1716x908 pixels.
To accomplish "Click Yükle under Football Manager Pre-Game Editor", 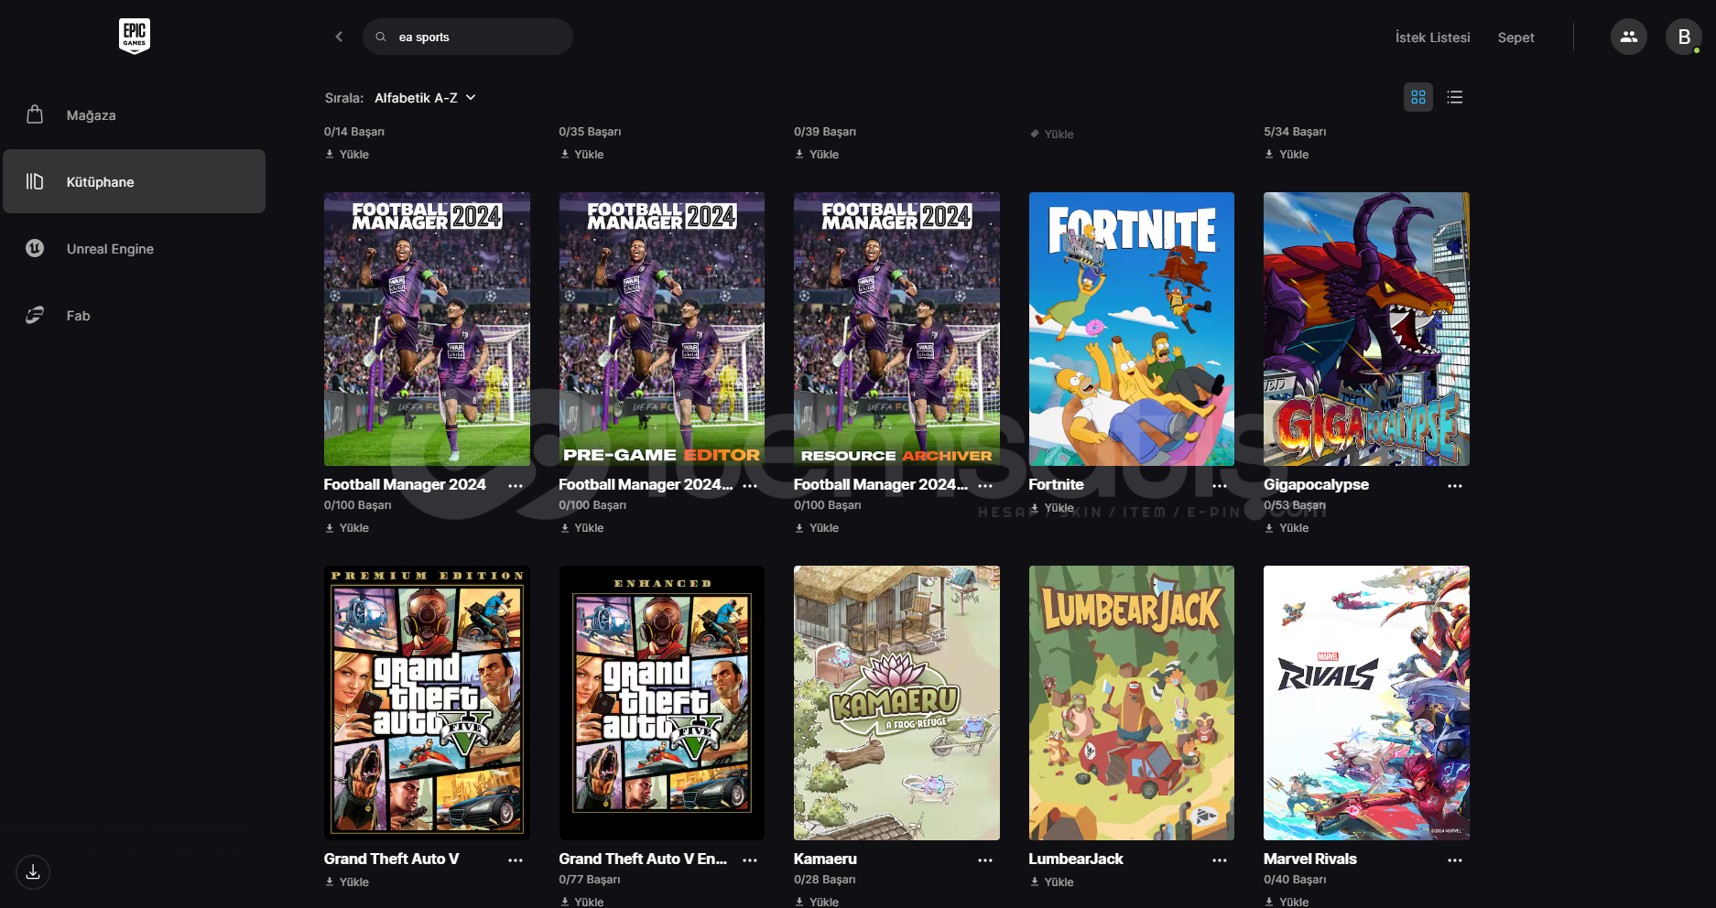I will [x=582, y=528].
